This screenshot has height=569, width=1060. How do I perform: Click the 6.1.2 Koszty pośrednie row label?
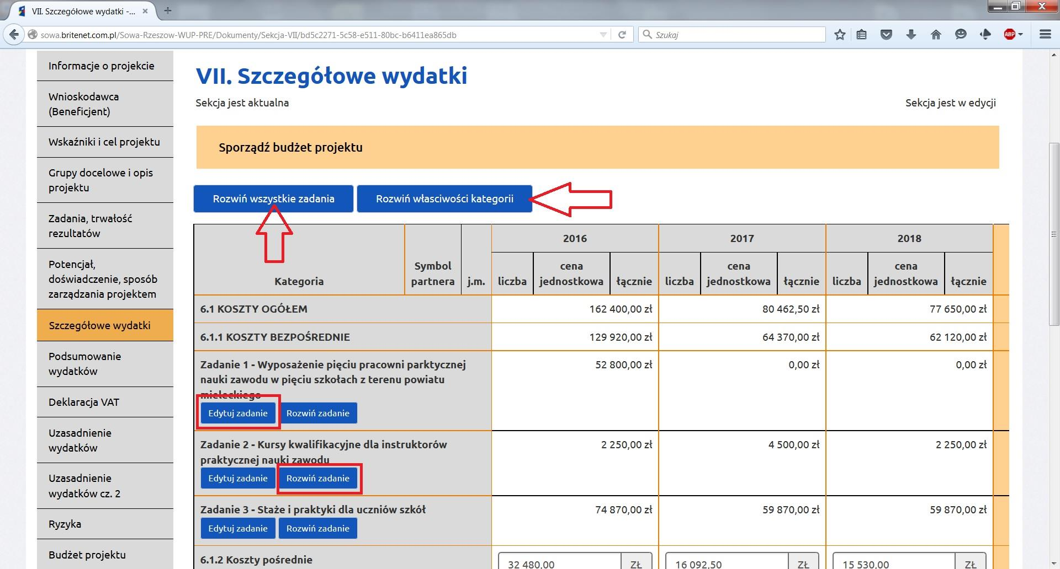pyautogui.click(x=256, y=560)
